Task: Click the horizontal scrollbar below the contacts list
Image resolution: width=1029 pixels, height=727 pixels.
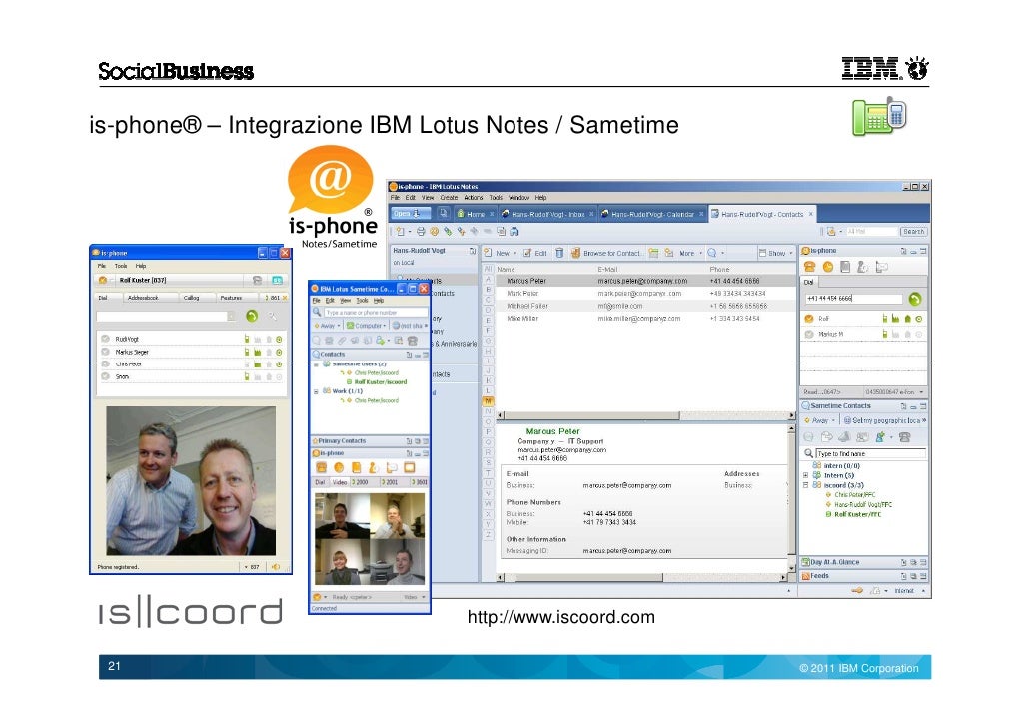Action: [645, 415]
